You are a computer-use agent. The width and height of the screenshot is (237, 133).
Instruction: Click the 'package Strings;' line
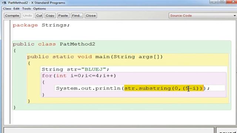pos(41,25)
